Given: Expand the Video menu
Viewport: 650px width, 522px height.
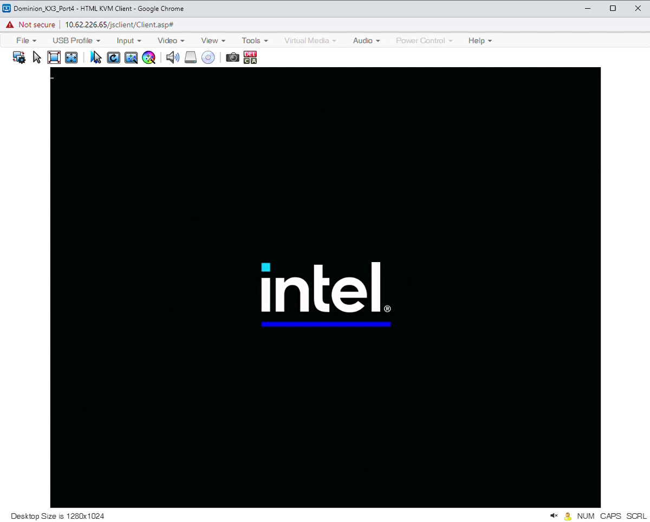Looking at the screenshot, I should (x=171, y=41).
